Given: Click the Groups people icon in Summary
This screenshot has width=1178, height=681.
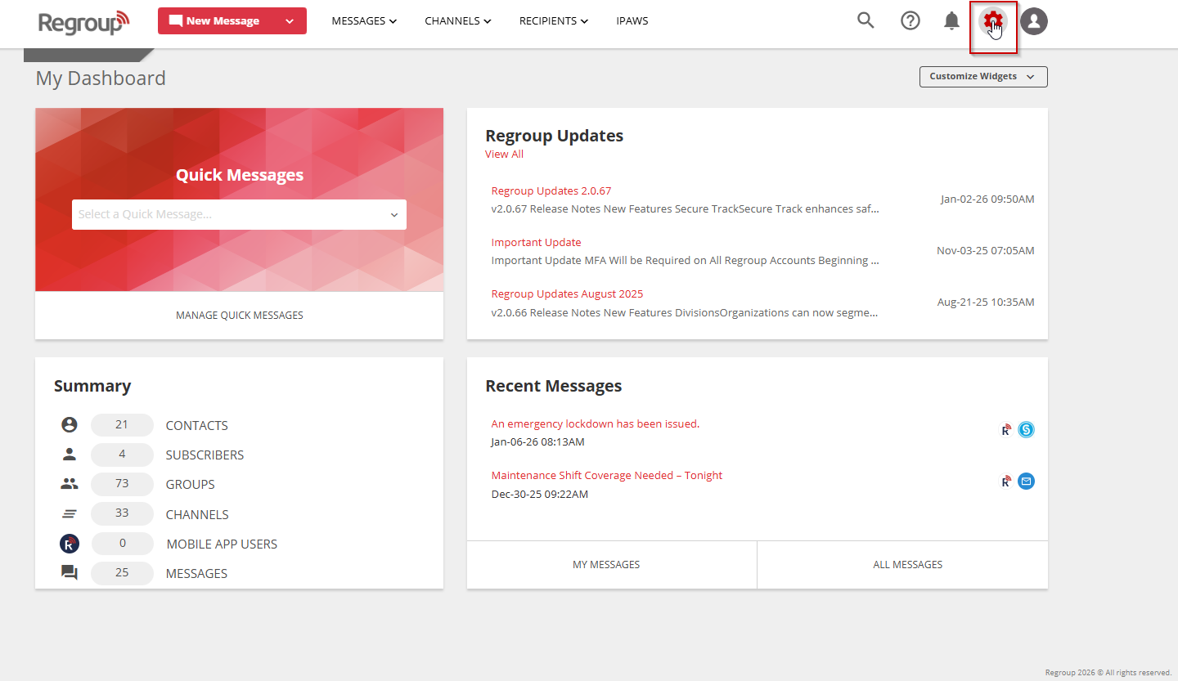Looking at the screenshot, I should click(x=70, y=484).
